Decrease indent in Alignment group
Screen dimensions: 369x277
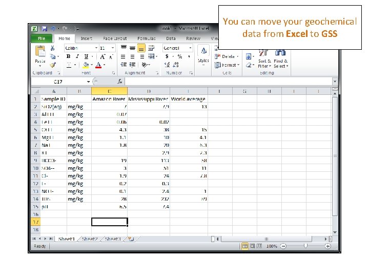pyautogui.click(x=124, y=65)
